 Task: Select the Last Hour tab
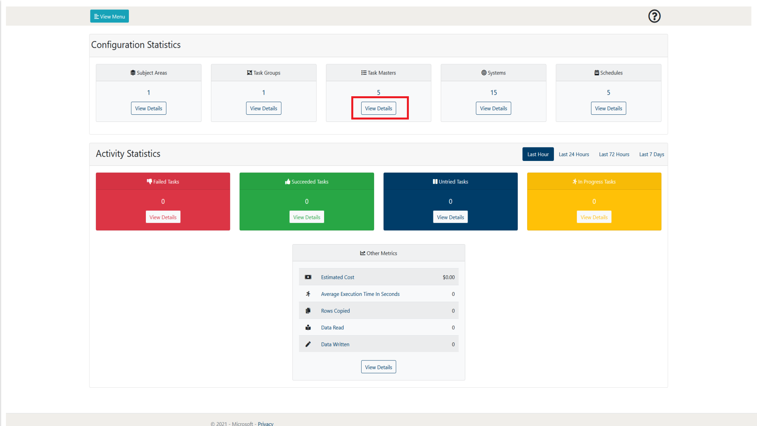tap(538, 154)
